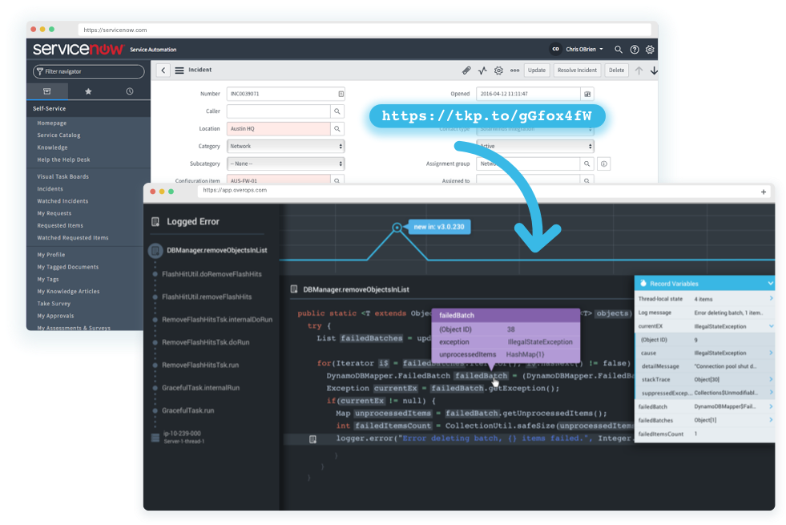Click the timeline marker circle on the graph

[x=397, y=228]
